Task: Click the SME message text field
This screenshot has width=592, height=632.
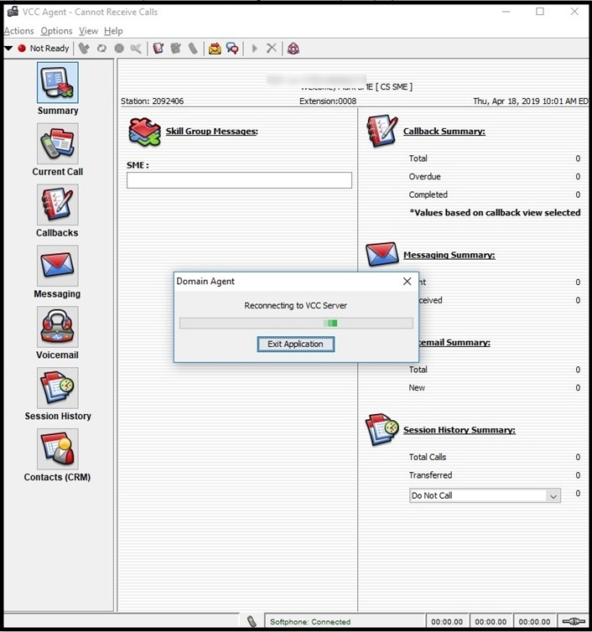Action: (239, 180)
